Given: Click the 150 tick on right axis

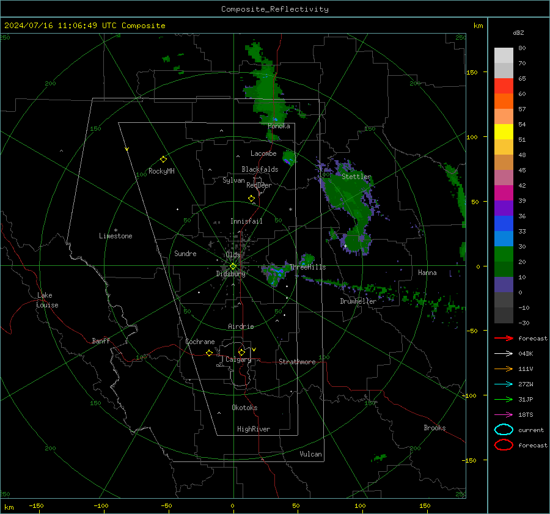Looking at the screenshot, I should [472, 72].
